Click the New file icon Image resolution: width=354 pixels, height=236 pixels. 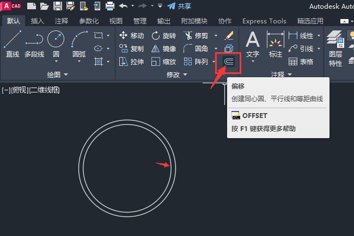(x=32, y=6)
